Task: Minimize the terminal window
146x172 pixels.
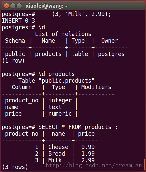Action: (x=13, y=6)
